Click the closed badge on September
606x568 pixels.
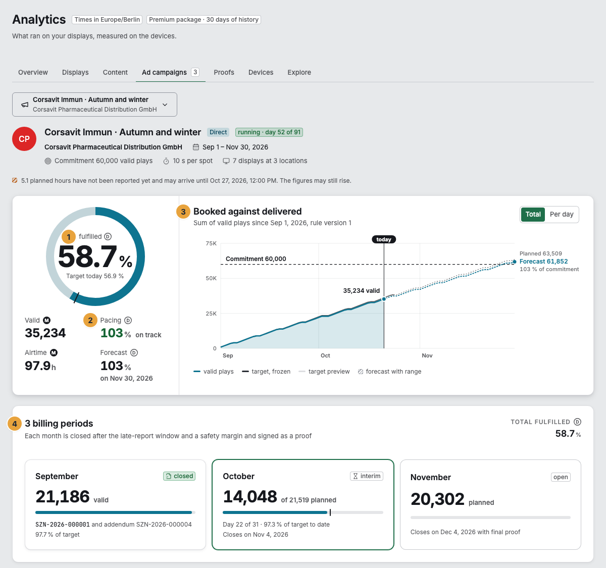click(x=179, y=476)
